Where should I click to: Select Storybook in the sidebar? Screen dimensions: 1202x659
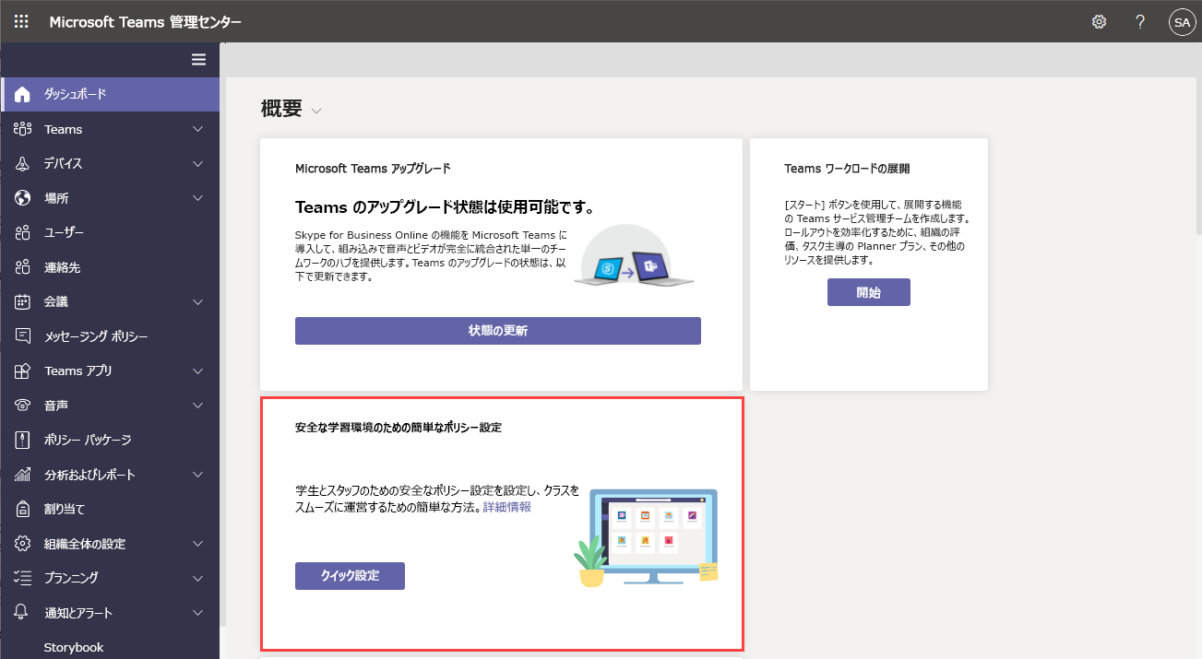coord(74,647)
